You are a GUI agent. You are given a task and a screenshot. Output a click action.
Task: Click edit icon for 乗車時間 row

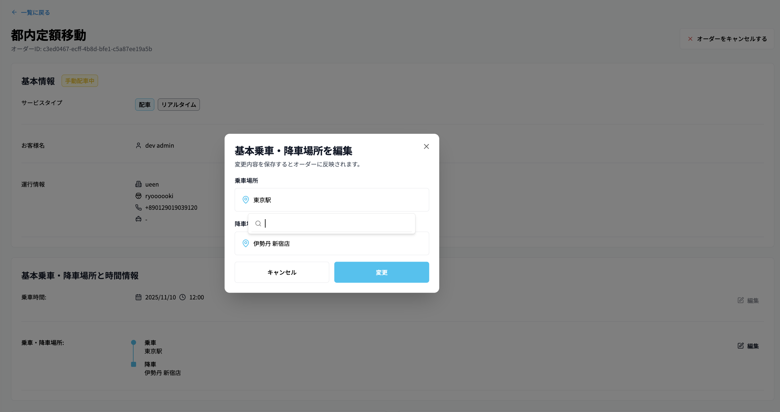pyautogui.click(x=741, y=300)
